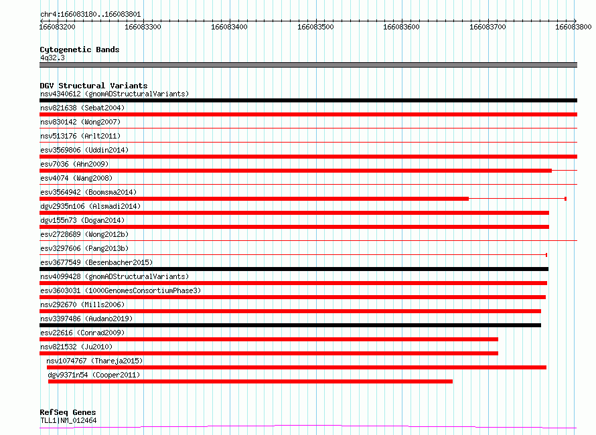Click the esv7036 (Ahn2009) label
Image resolution: width=596 pixels, height=435 pixels.
coord(74,164)
